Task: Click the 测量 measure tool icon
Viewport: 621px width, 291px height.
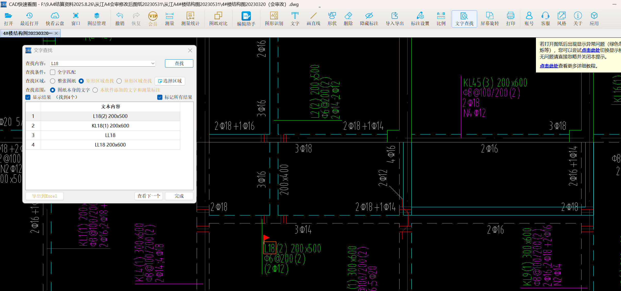Action: tap(169, 19)
